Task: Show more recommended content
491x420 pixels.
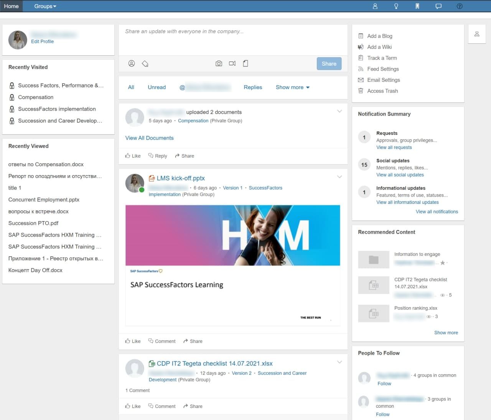Action: [x=446, y=333]
